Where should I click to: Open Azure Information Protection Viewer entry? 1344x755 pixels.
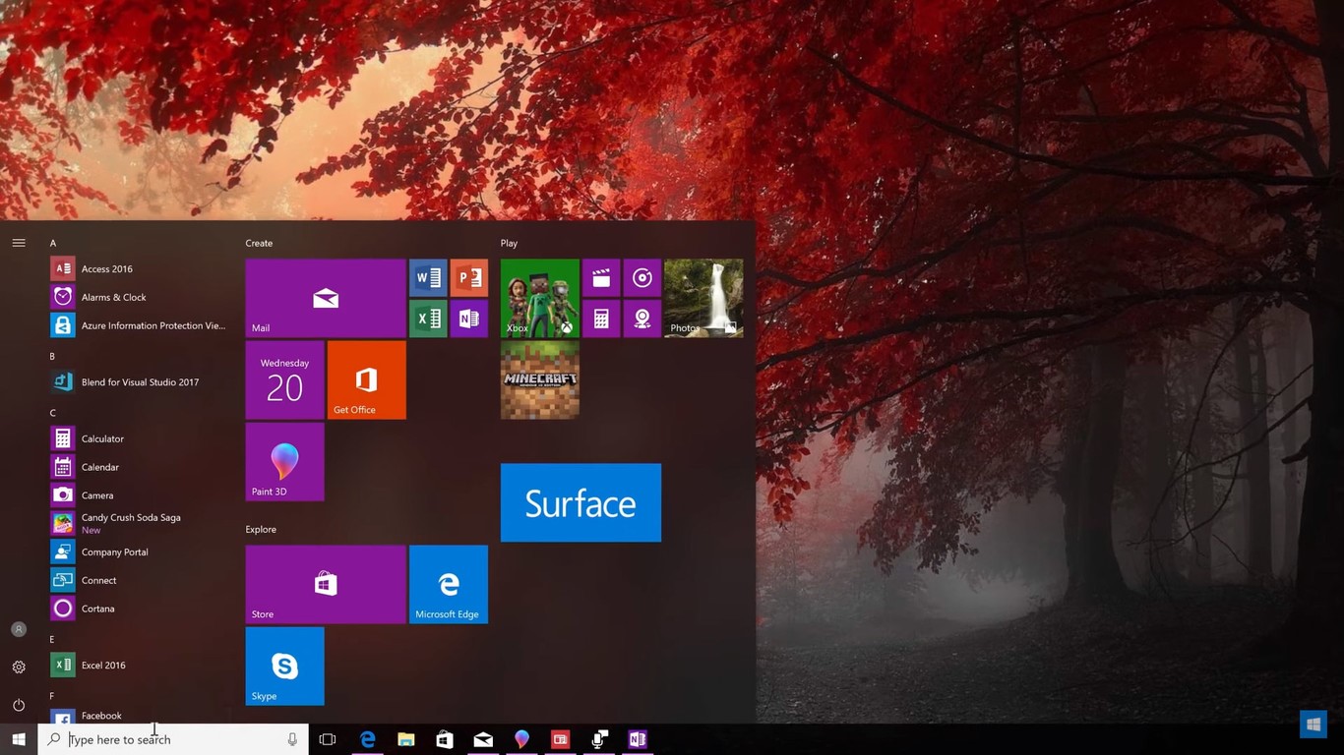pos(138,325)
